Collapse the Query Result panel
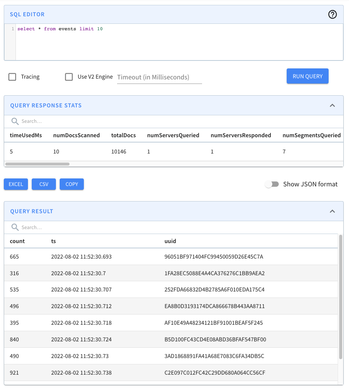 click(x=332, y=211)
